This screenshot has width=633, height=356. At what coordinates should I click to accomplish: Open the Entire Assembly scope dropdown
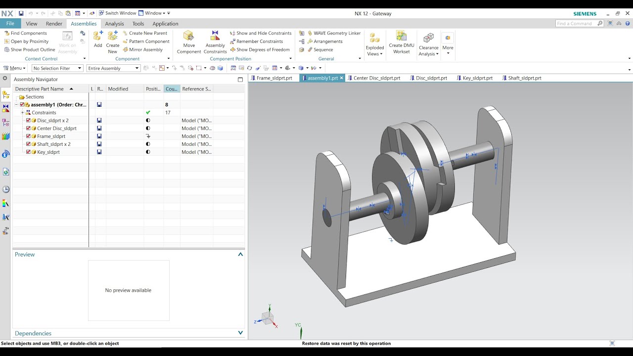click(x=113, y=68)
